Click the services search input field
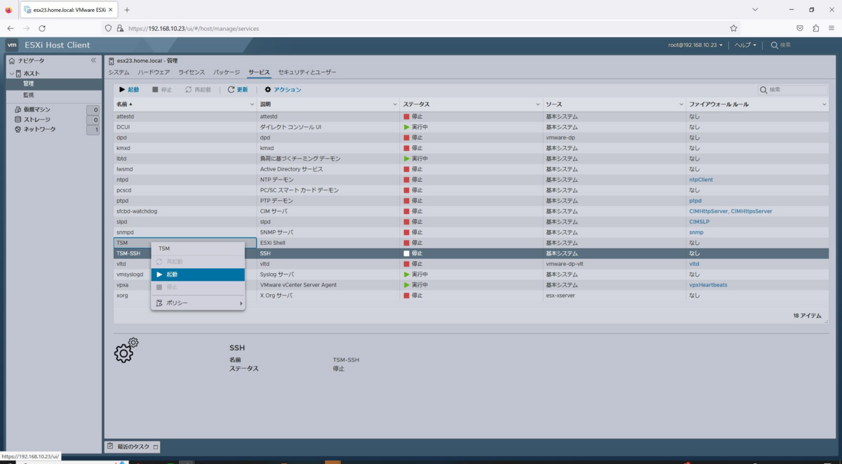Viewport: 842px width, 464px height. point(793,90)
